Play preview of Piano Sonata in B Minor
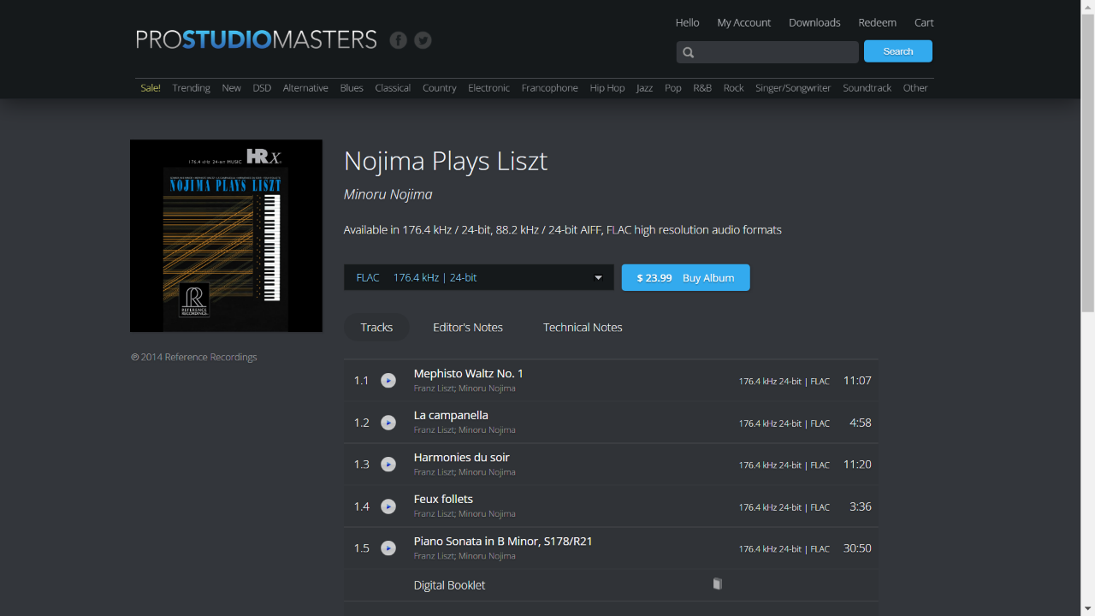Image resolution: width=1095 pixels, height=616 pixels. [388, 548]
